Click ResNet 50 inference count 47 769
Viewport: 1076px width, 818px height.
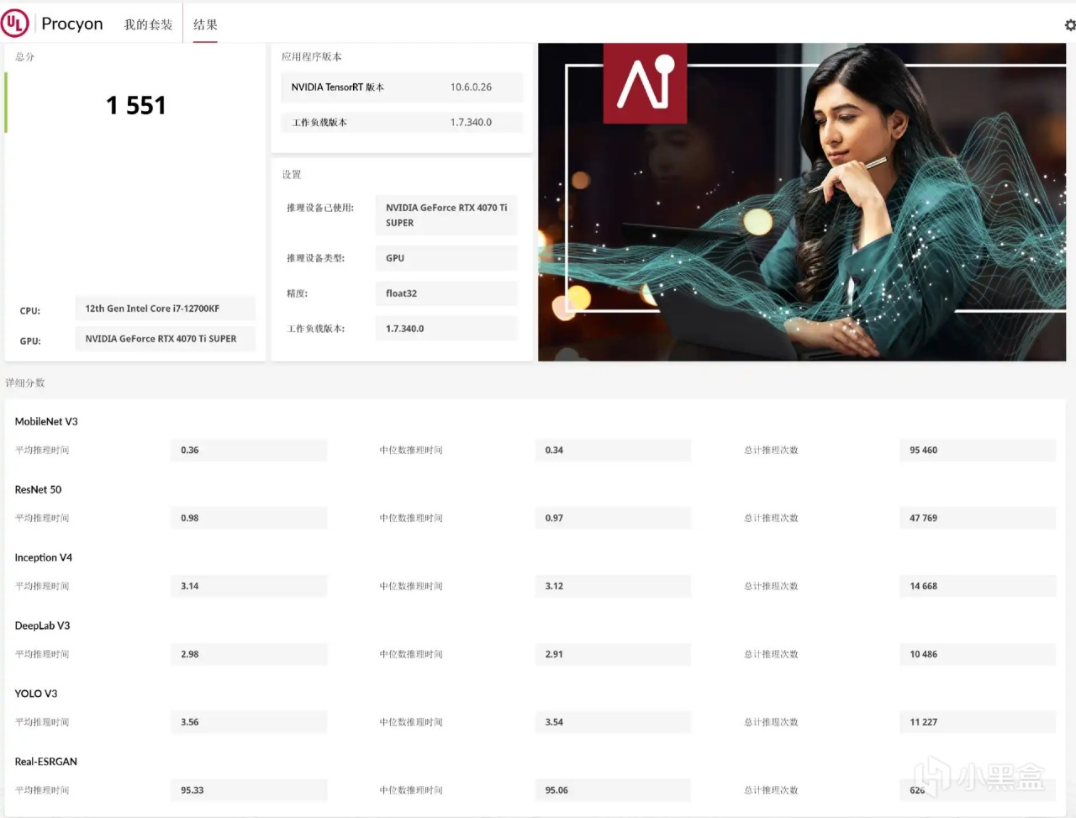(978, 518)
